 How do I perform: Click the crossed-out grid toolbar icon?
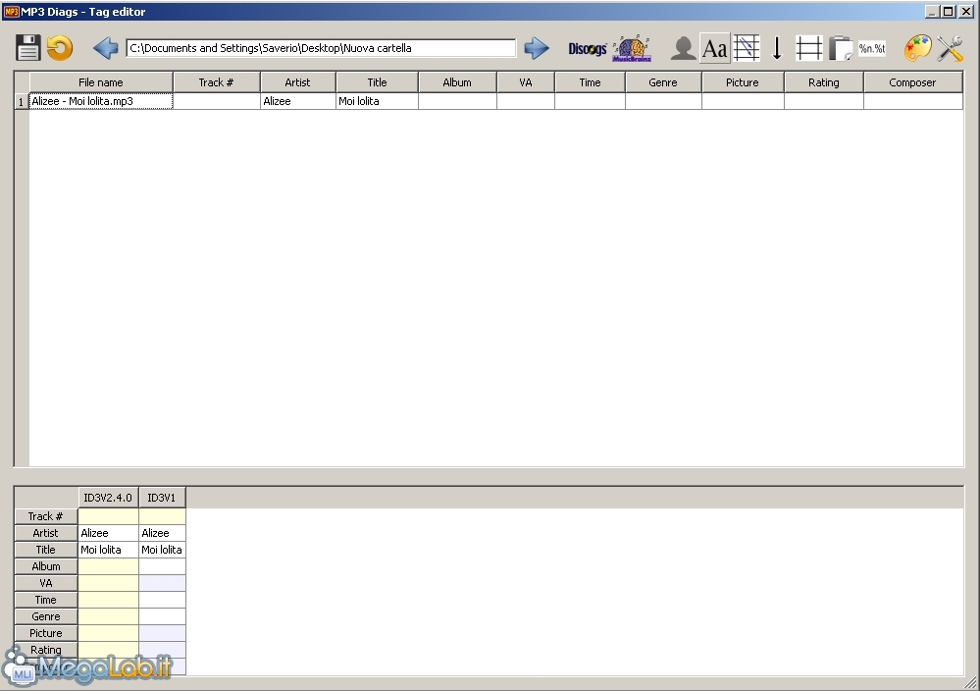click(x=747, y=48)
